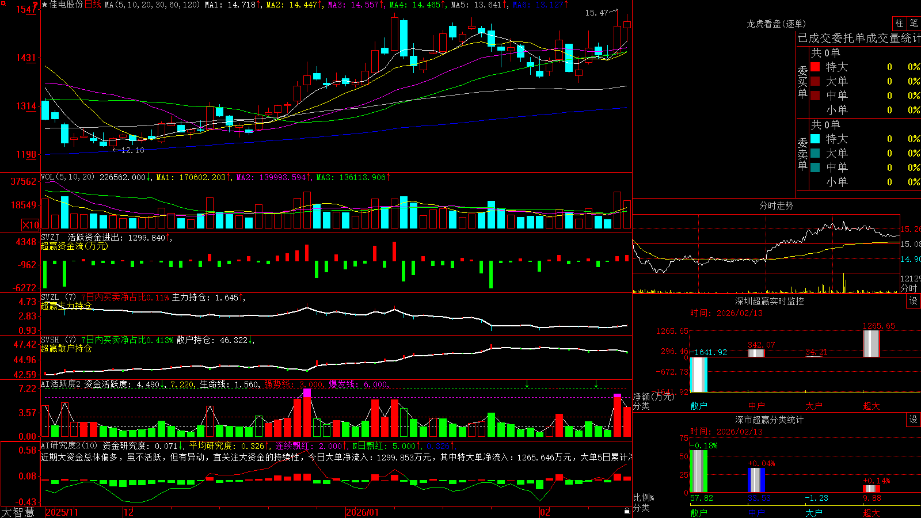Click the 大智慧 logo in bottom corner
Viewport: 921px width, 518px height.
pos(18,512)
